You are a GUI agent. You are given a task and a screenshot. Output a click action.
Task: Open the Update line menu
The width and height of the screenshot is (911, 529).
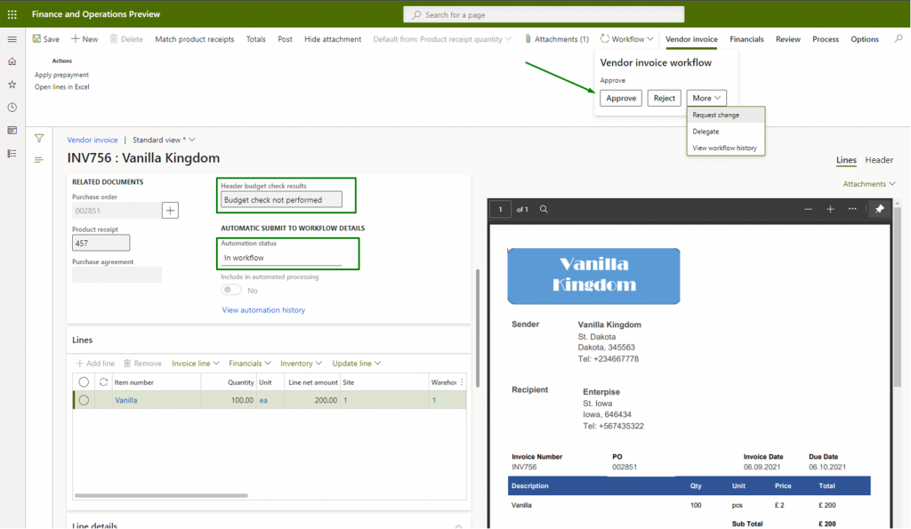(x=357, y=364)
